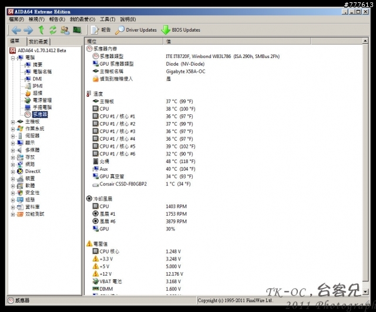The image size is (376, 312).
Task: Expand the multimedia tree node
Action: pos(13,150)
